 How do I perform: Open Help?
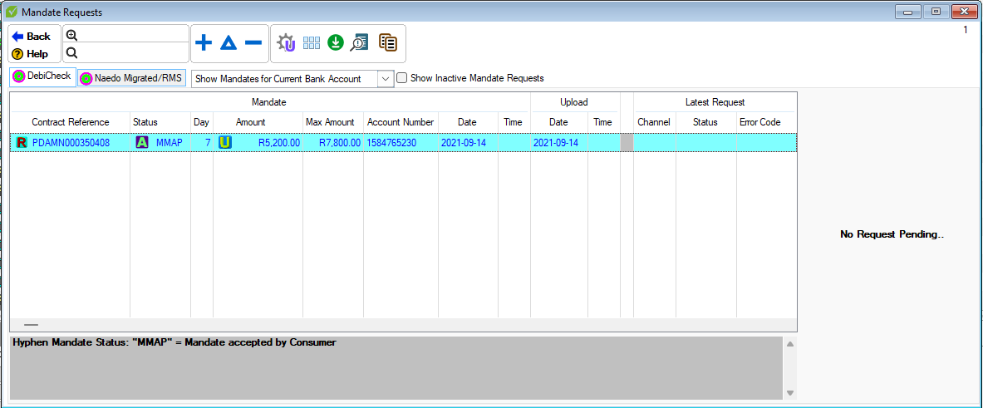tap(31, 54)
